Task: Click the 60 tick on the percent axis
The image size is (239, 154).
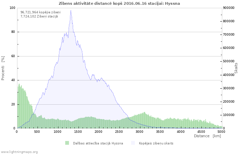Action: point(13,56)
